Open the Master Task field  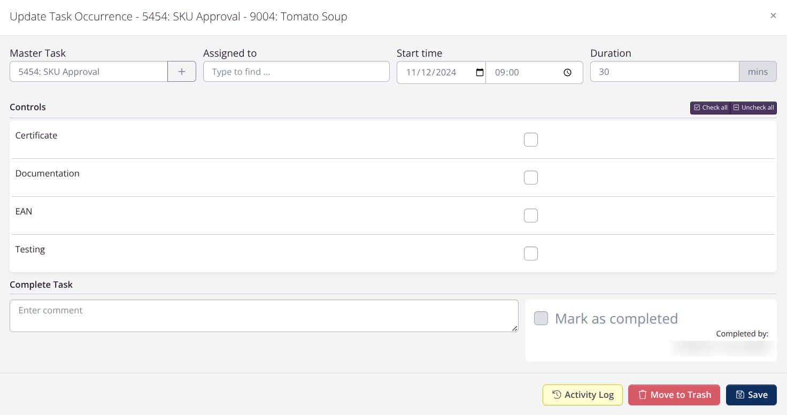point(88,71)
